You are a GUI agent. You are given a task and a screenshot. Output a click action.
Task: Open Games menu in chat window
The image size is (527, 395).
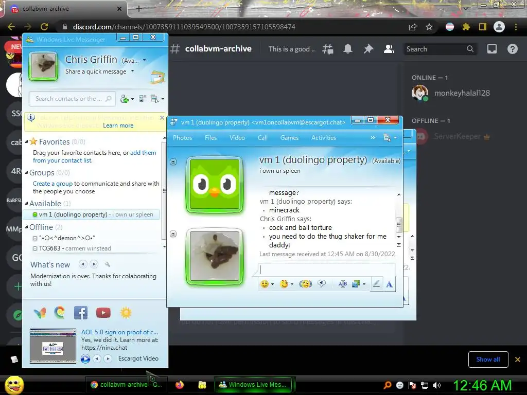(289, 138)
